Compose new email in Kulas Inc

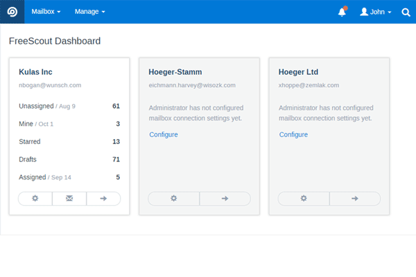(x=69, y=199)
